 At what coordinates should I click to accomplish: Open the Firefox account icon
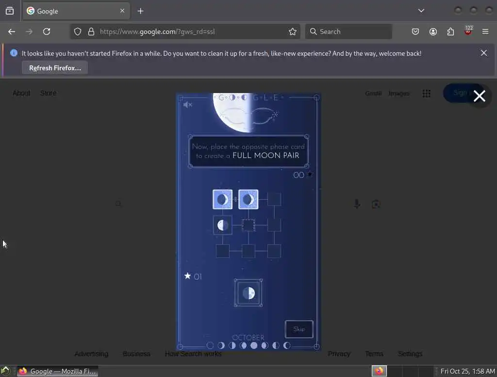point(433,31)
